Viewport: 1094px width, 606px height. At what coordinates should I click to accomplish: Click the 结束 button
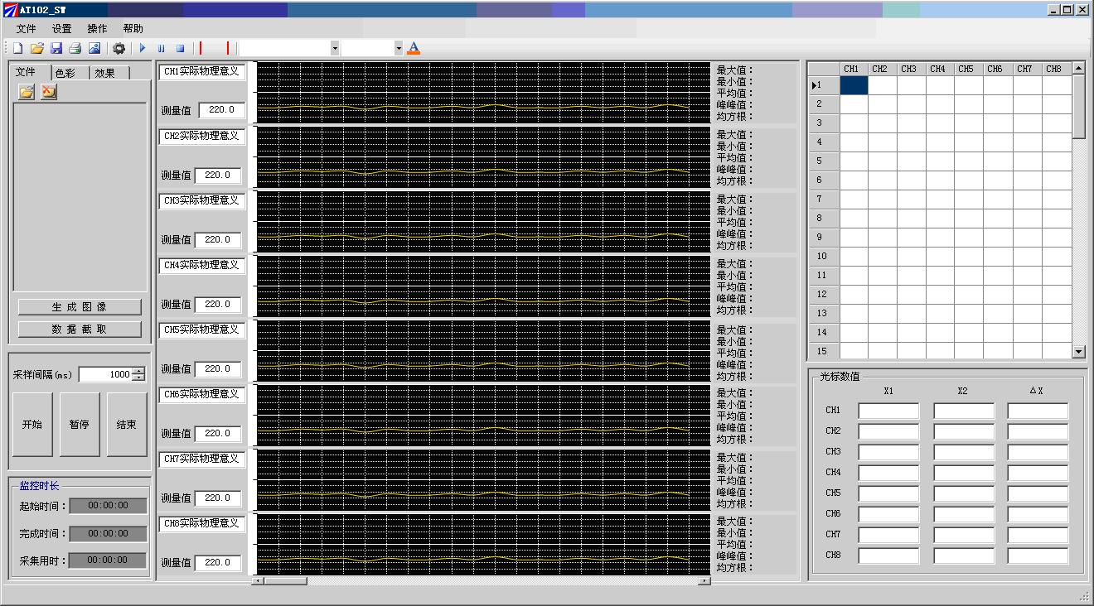(x=127, y=425)
